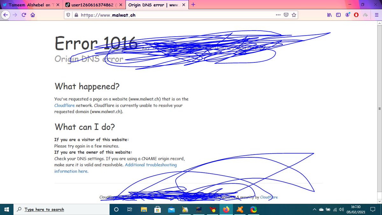Open Firefox hamburger menu
Screen dimensions: 382x215
point(376,15)
